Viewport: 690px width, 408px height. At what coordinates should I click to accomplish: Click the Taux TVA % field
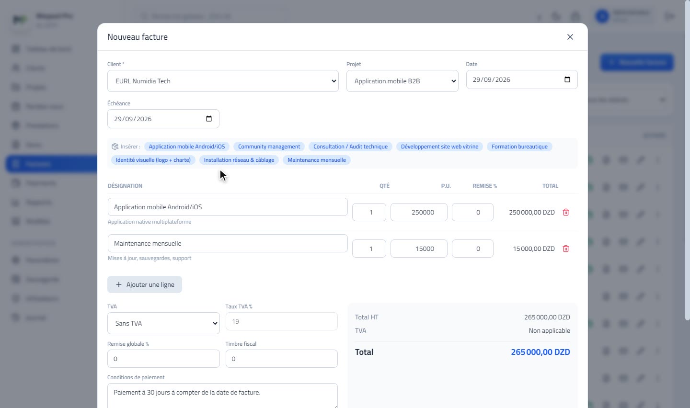click(282, 321)
